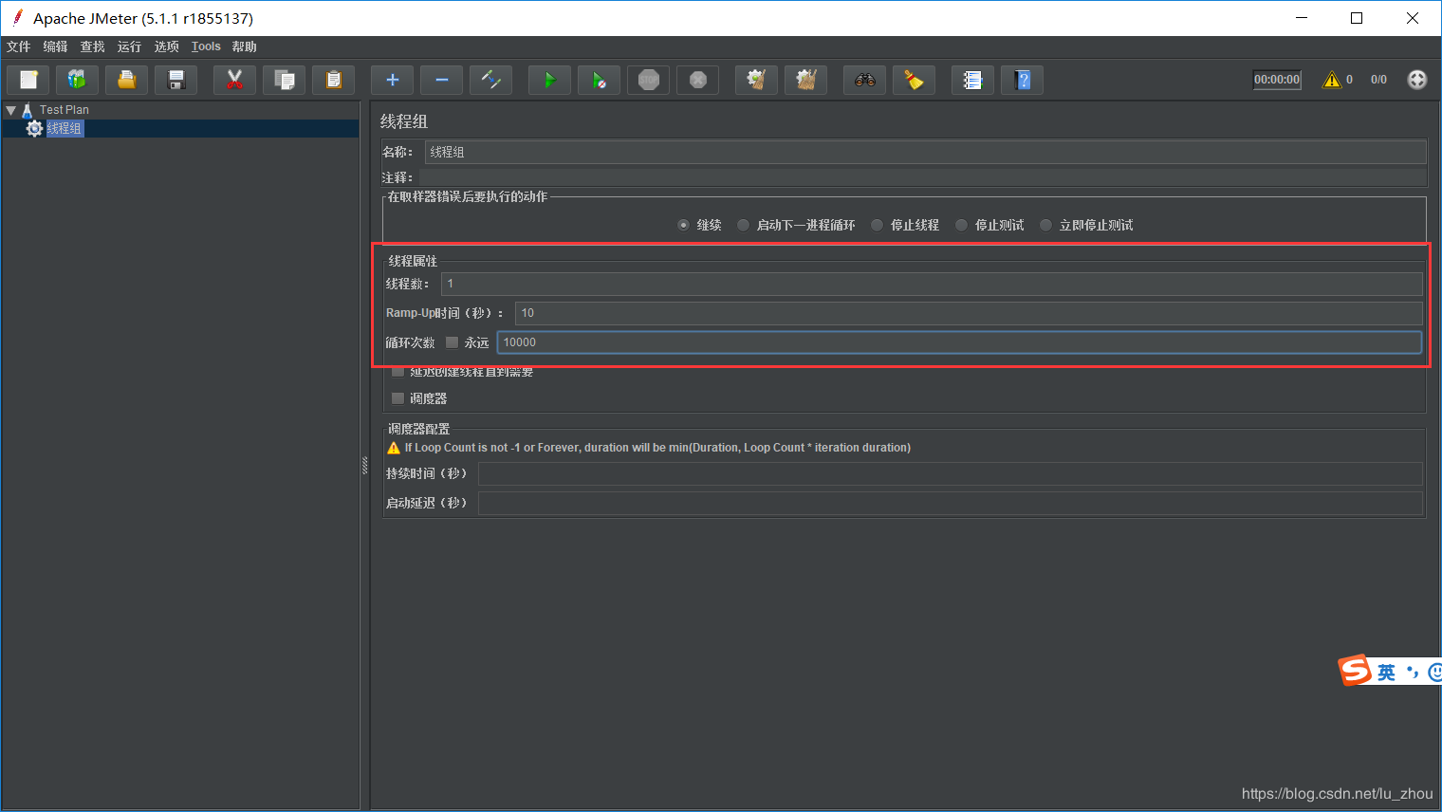Create a new test plan with New icon
Screen dimensions: 1442x812
click(x=28, y=80)
